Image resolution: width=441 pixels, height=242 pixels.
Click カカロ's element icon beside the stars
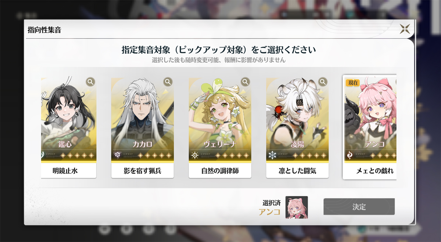[117, 155]
